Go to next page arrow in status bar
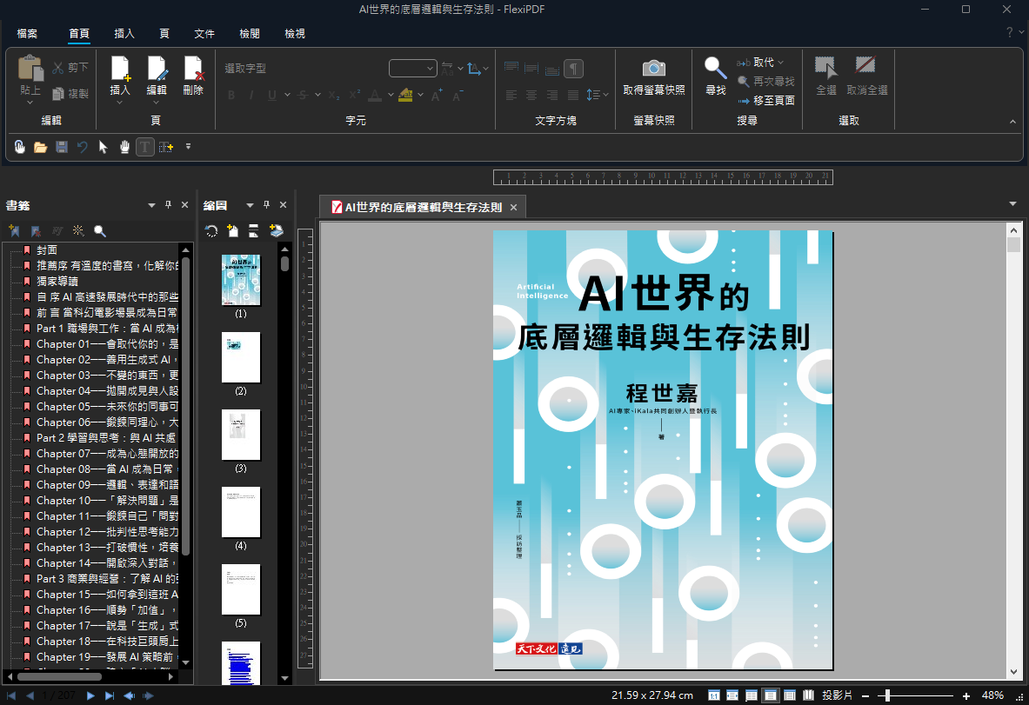The image size is (1029, 705). 90,695
